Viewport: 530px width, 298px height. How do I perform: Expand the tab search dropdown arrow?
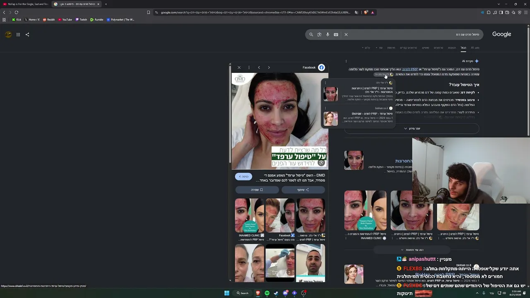[x=499, y=4]
